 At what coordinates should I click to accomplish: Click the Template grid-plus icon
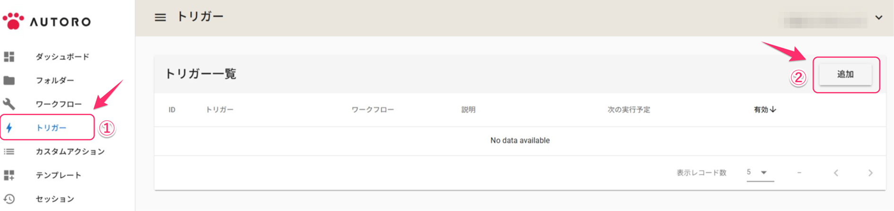[x=9, y=175]
